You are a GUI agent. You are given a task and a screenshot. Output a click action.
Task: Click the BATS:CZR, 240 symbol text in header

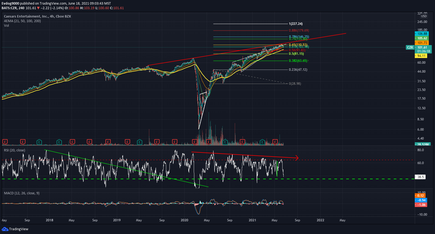(13, 8)
